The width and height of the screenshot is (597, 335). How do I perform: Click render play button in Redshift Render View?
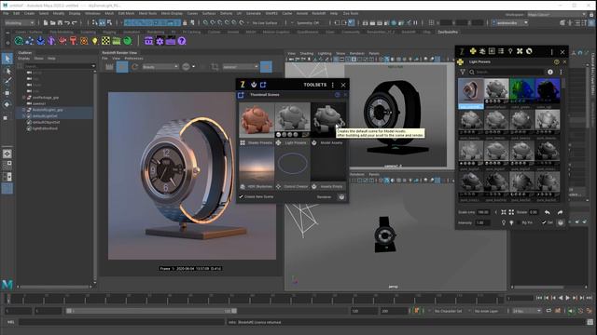tap(122, 67)
